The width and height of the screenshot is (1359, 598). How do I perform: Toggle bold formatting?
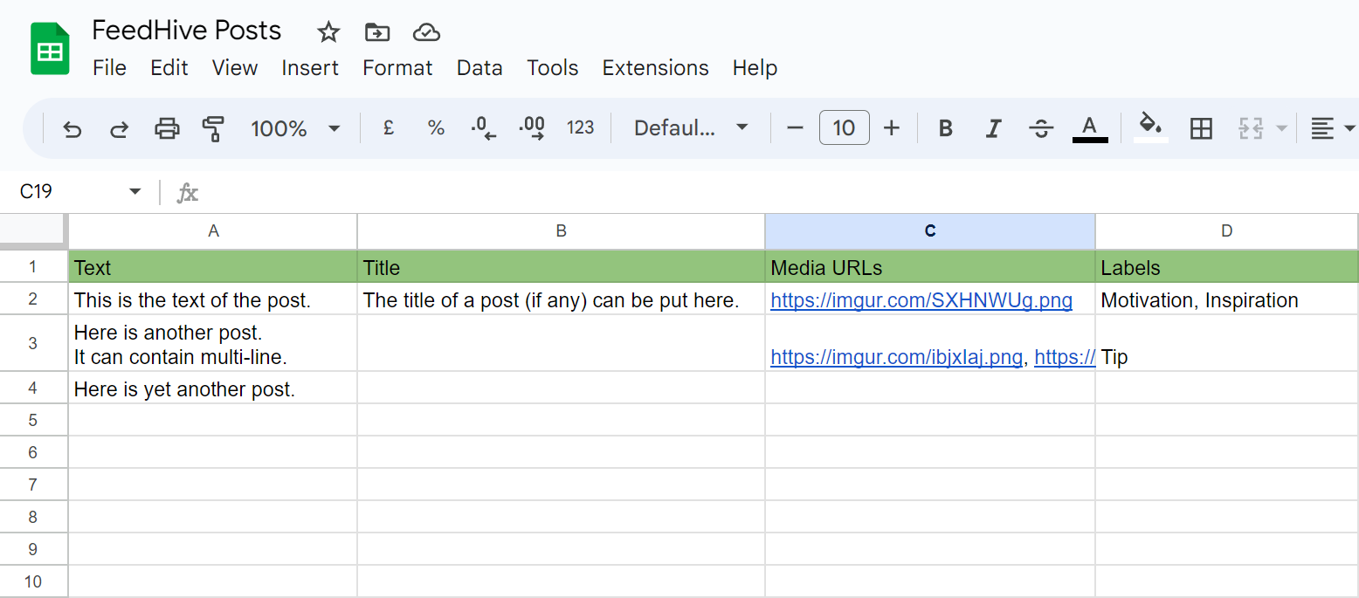click(945, 129)
